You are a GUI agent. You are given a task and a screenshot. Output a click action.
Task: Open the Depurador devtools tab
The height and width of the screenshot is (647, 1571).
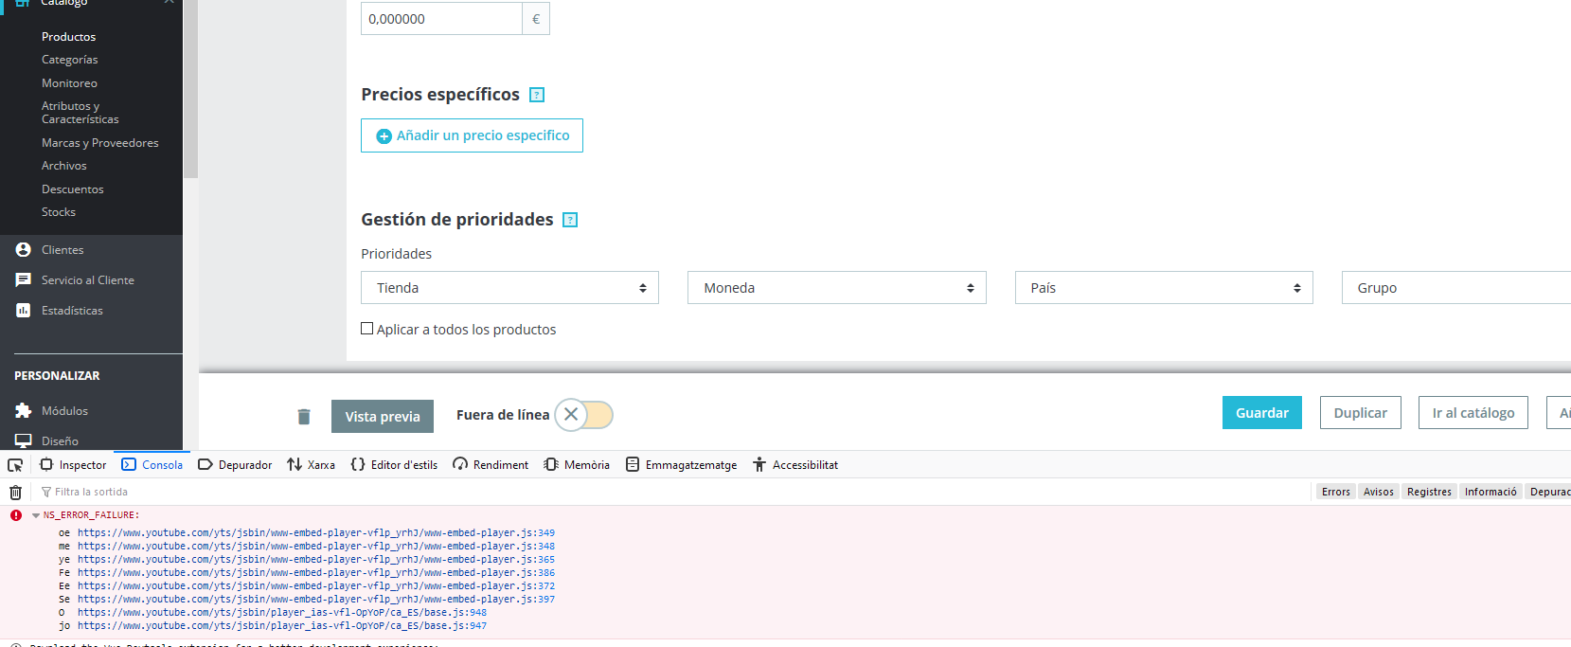(x=235, y=465)
